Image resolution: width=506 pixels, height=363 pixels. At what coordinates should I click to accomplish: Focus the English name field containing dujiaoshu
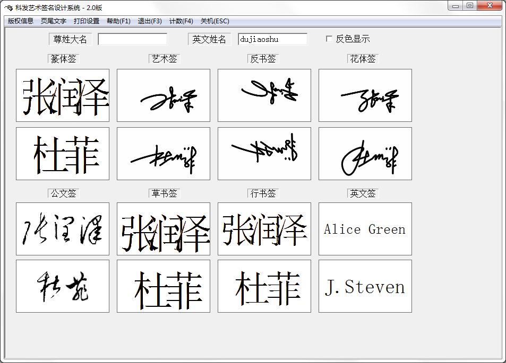pos(272,39)
